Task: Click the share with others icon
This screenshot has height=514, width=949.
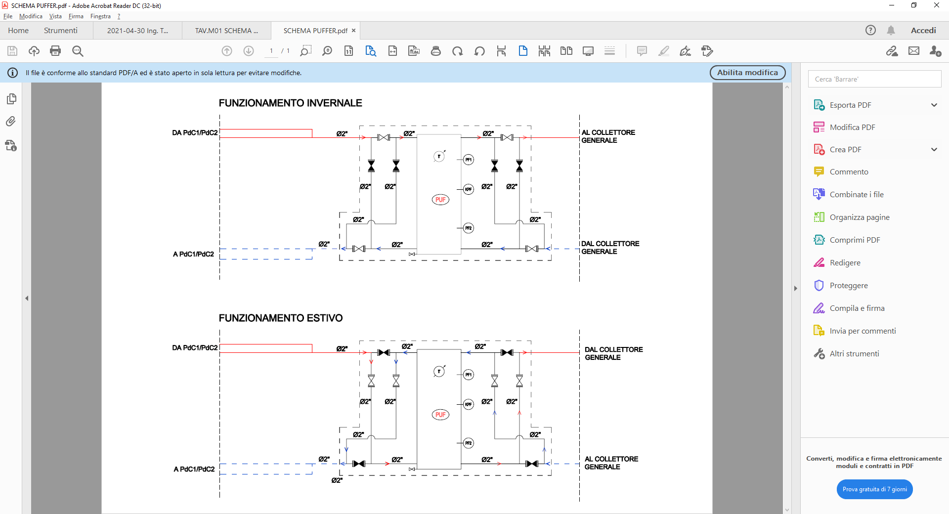Action: 935,51
